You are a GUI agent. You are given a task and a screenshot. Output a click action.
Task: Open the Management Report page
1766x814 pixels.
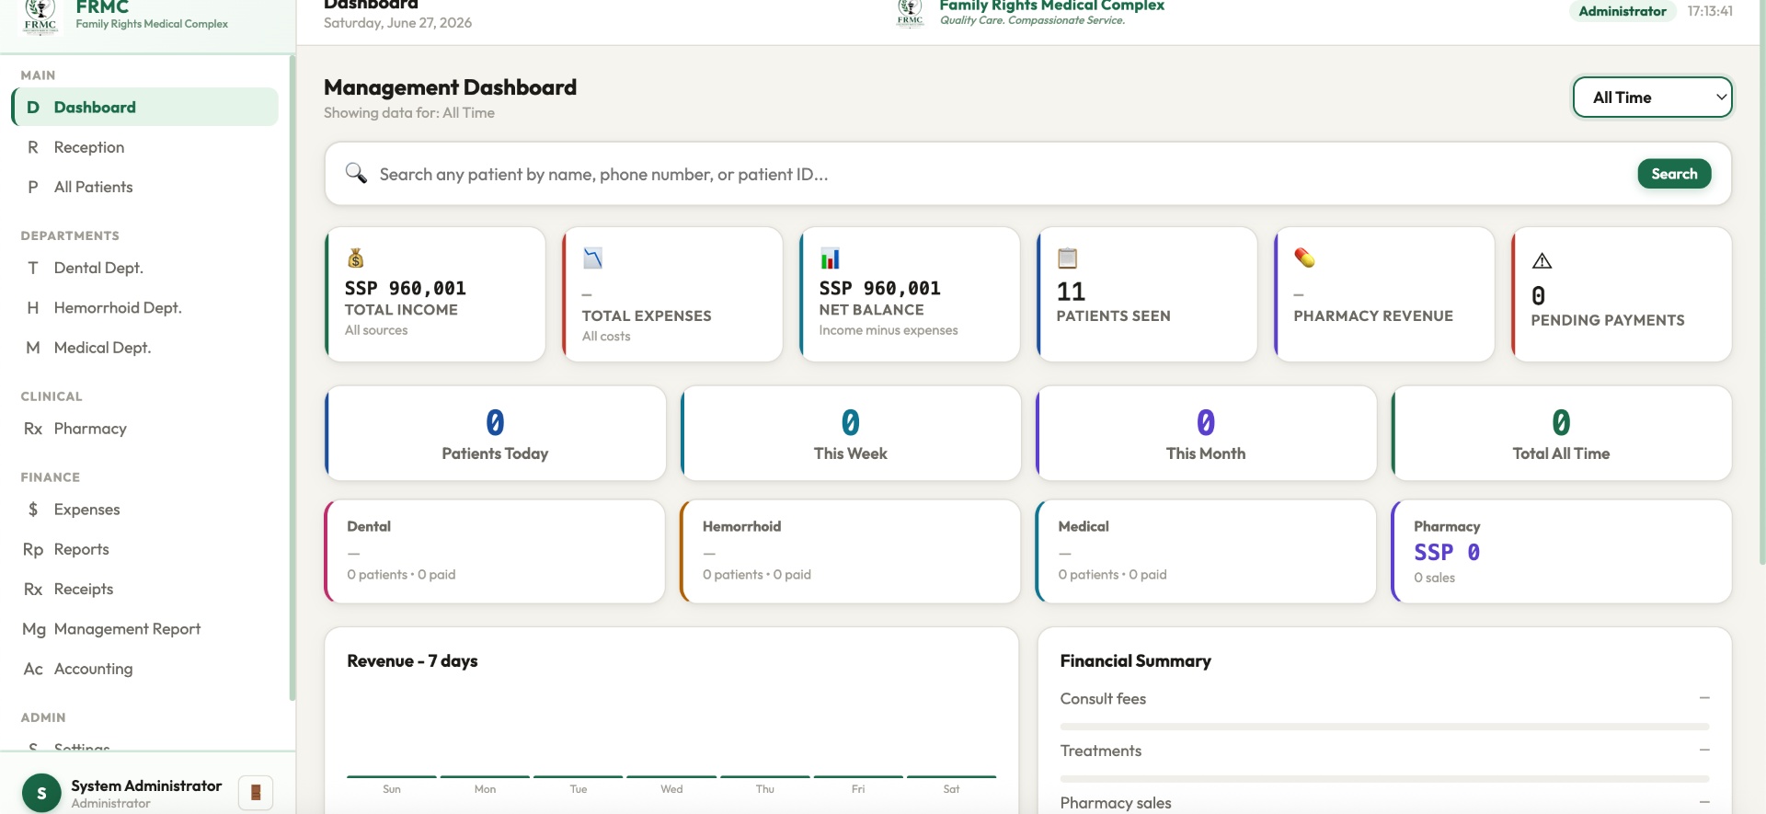pyautogui.click(x=145, y=629)
